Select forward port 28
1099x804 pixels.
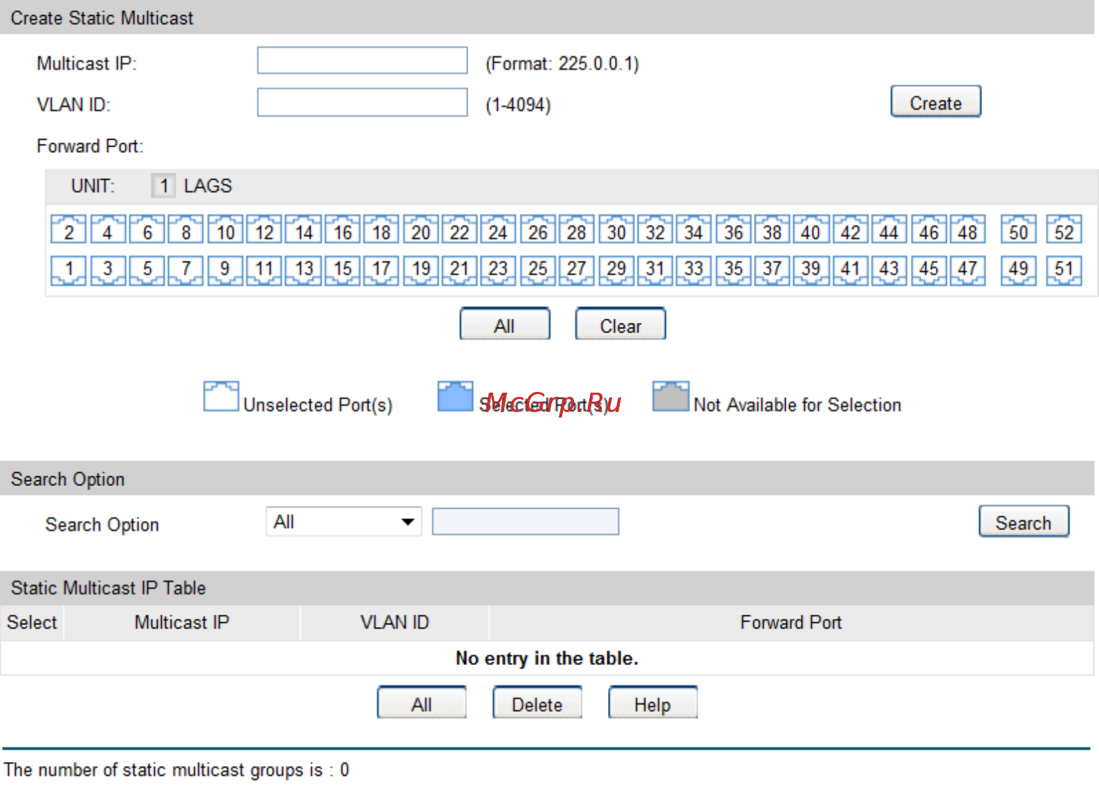click(577, 230)
